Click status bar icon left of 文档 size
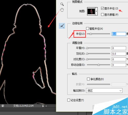 [3, 106]
